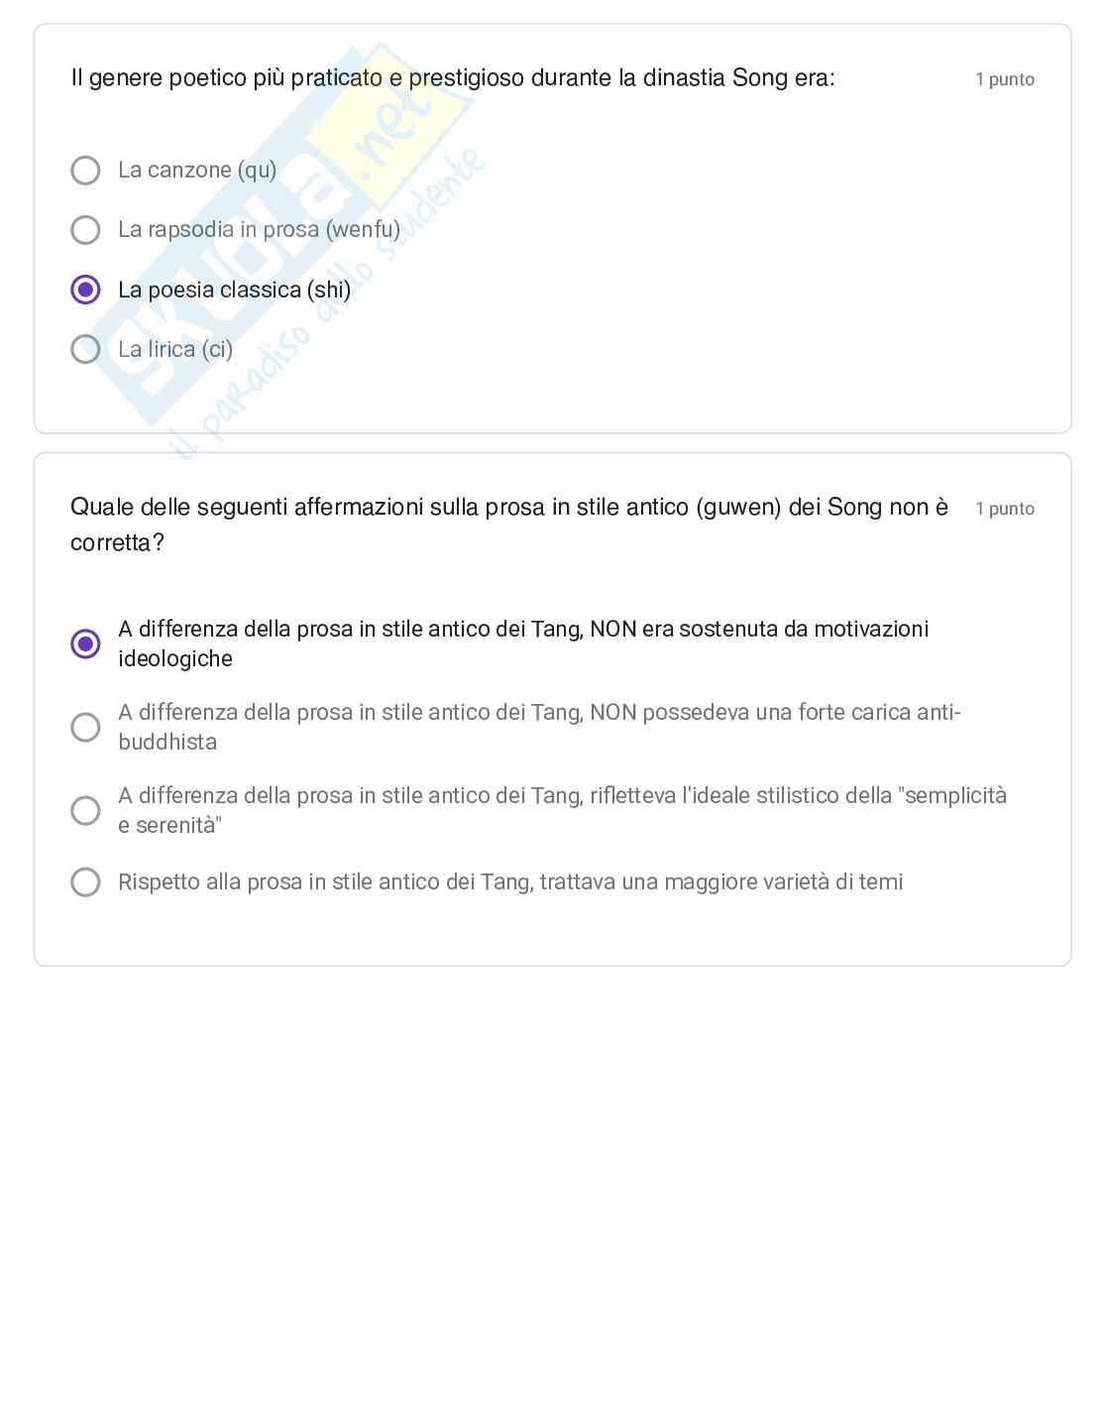Click the 'La lirica (ci)' option text
Viewport: 1106px width, 1409px height.
tap(175, 349)
